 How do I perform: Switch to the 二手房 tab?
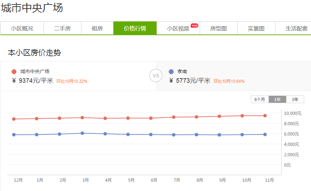pos(63,29)
